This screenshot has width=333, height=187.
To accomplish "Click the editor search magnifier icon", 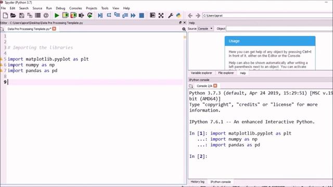I will click(x=184, y=29).
